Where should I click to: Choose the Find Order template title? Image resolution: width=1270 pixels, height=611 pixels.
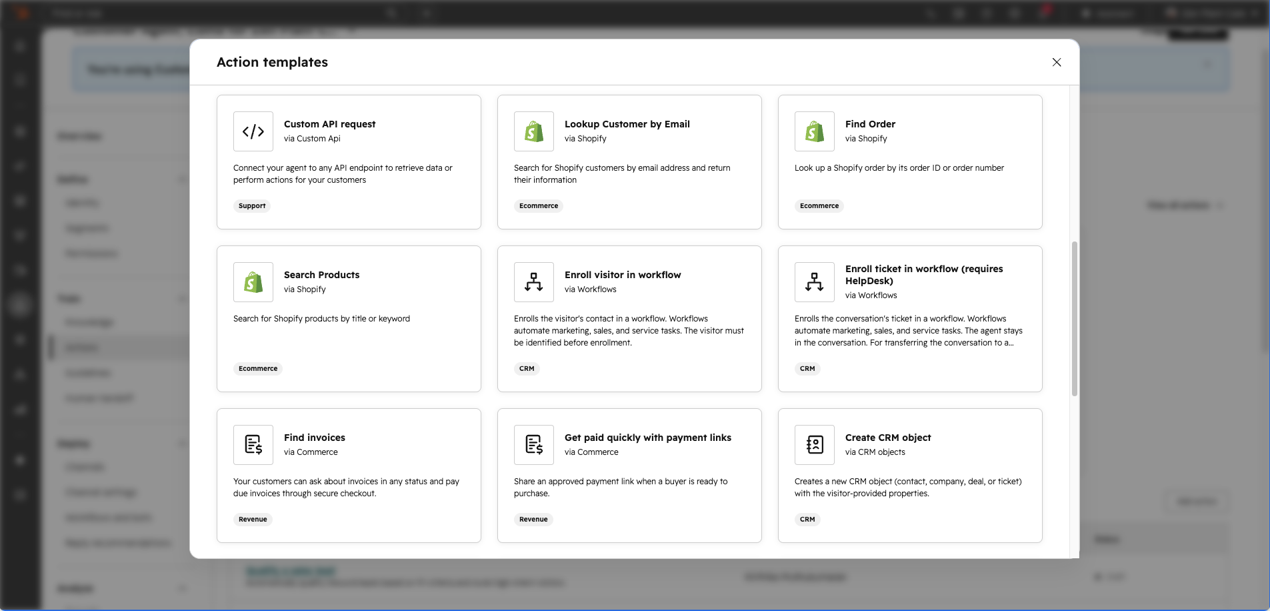click(x=870, y=124)
